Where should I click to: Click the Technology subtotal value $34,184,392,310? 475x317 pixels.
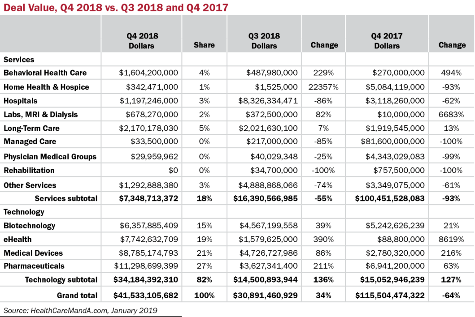[142, 280]
